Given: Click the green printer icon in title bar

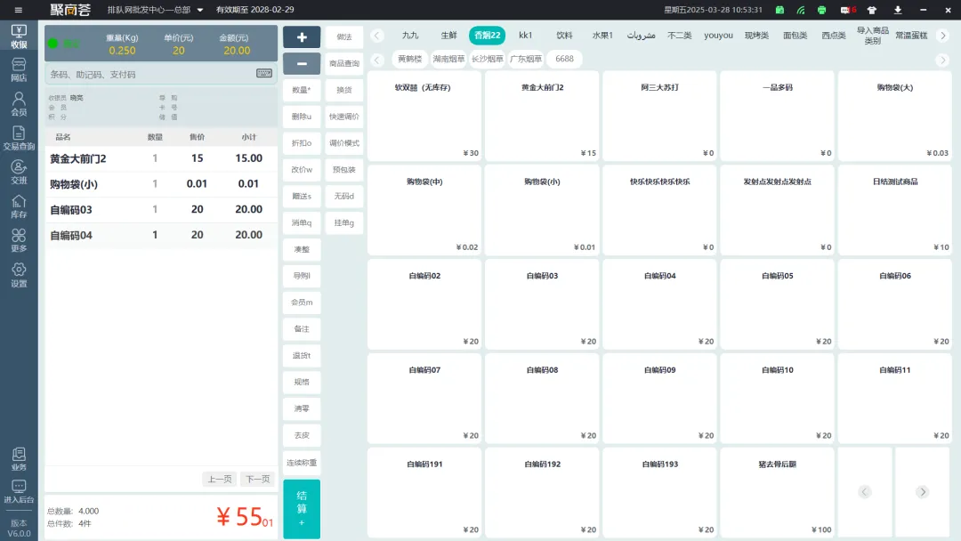Looking at the screenshot, I should pos(821,10).
